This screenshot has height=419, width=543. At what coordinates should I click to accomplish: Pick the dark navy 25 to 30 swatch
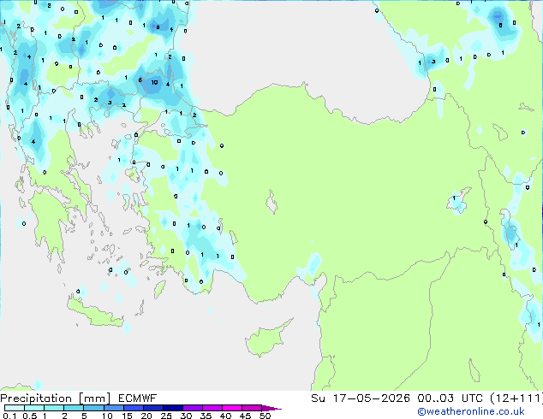pyautogui.click(x=173, y=408)
